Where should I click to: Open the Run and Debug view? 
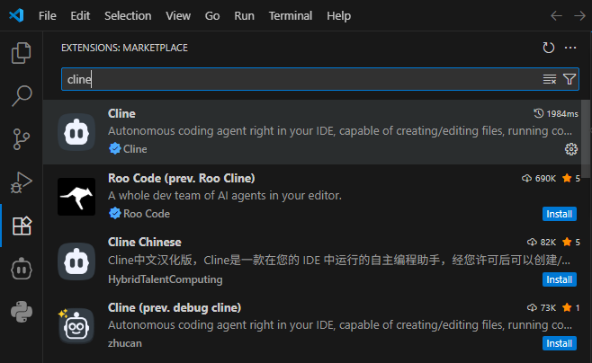coord(21,181)
